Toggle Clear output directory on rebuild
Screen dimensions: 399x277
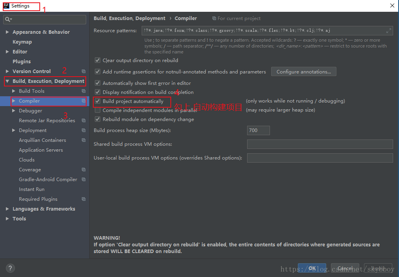98,60
